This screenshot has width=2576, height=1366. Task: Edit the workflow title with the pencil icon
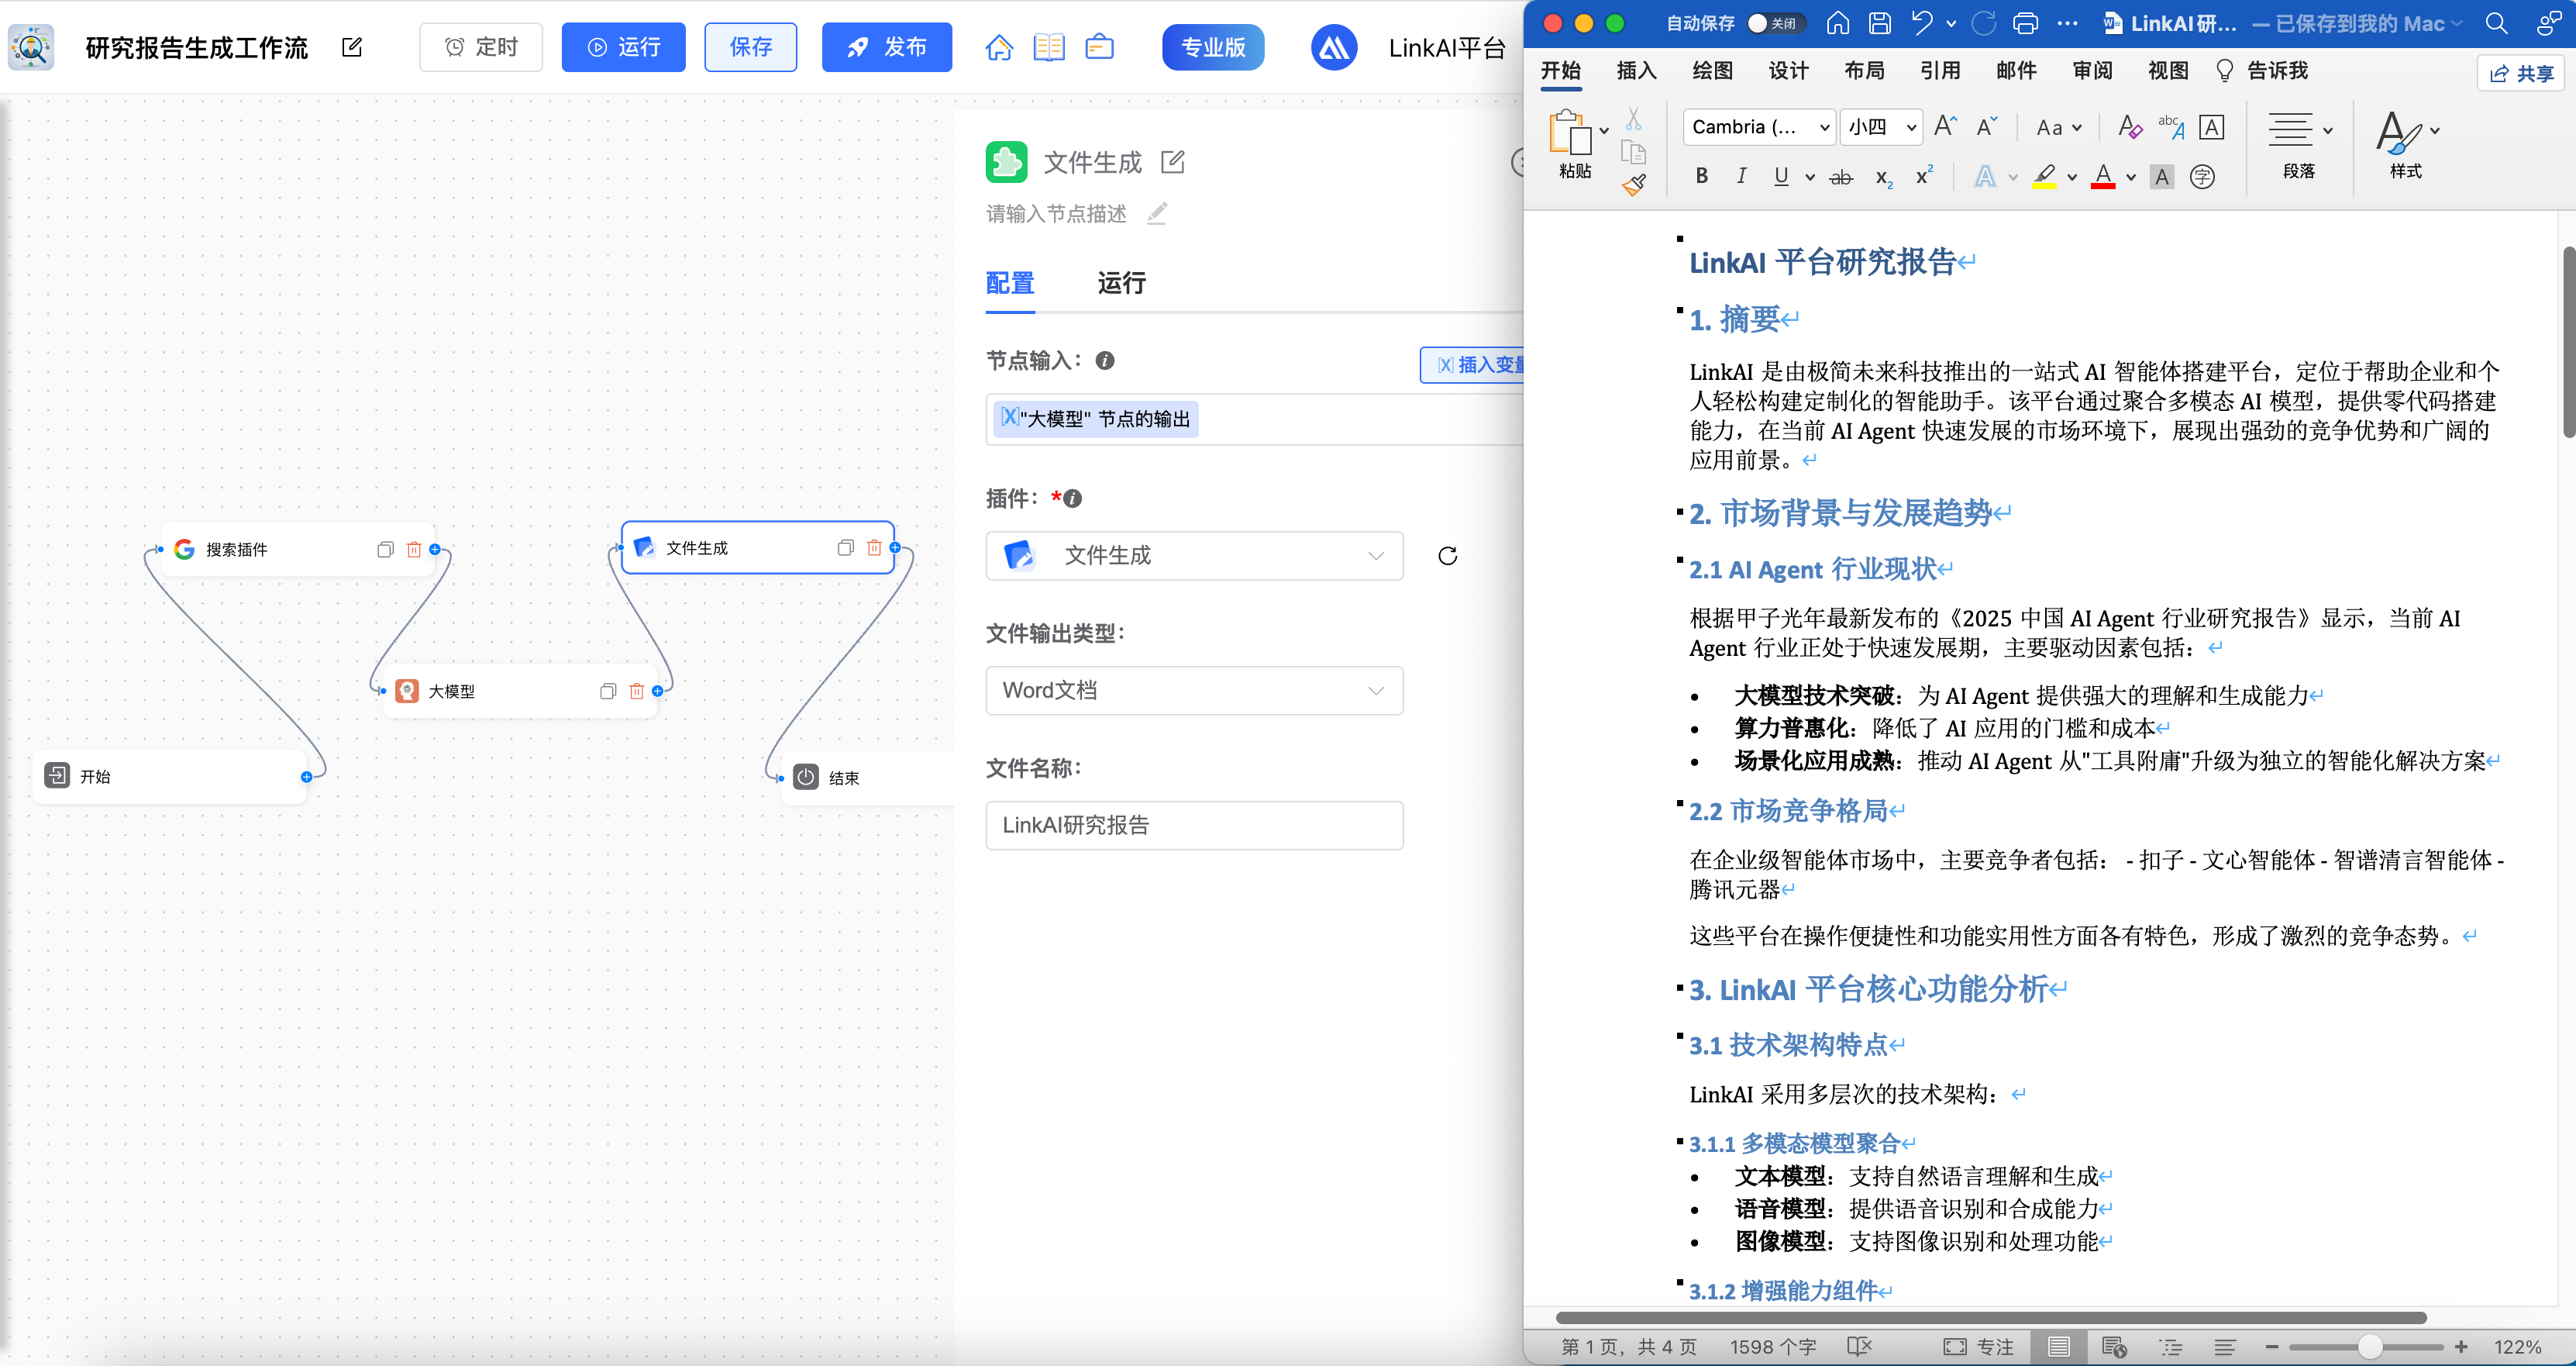pos(352,47)
